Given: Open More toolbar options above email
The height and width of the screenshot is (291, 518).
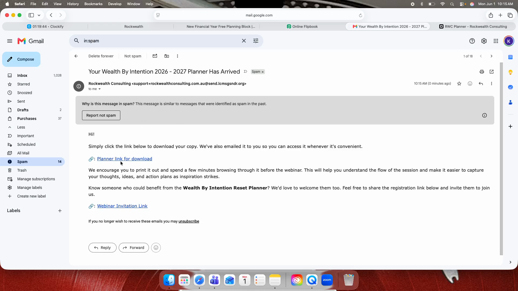Looking at the screenshot, I should click(177, 56).
